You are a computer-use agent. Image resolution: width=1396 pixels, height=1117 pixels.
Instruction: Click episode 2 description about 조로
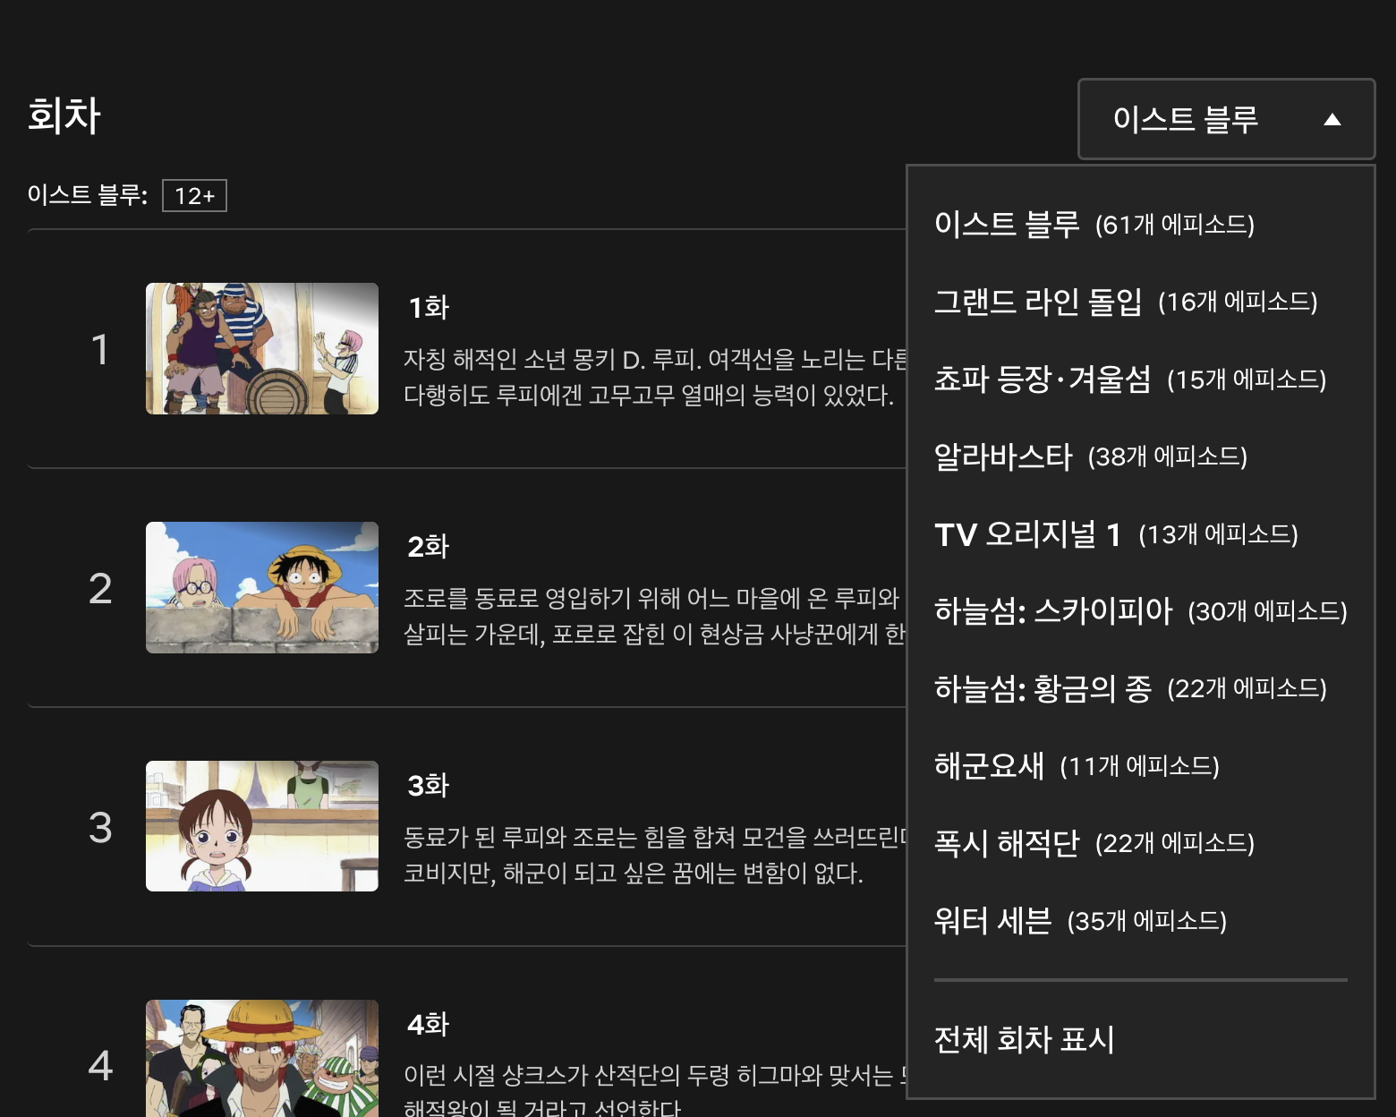[655, 616]
